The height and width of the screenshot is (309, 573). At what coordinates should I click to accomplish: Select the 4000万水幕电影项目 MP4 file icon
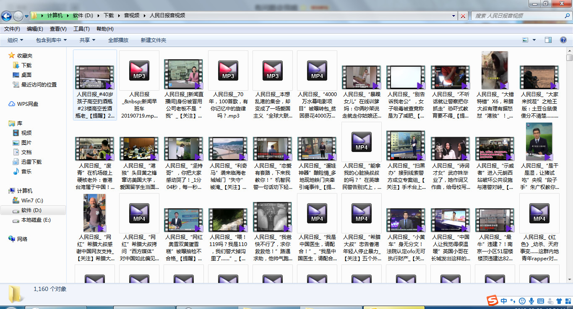pyautogui.click(x=317, y=71)
